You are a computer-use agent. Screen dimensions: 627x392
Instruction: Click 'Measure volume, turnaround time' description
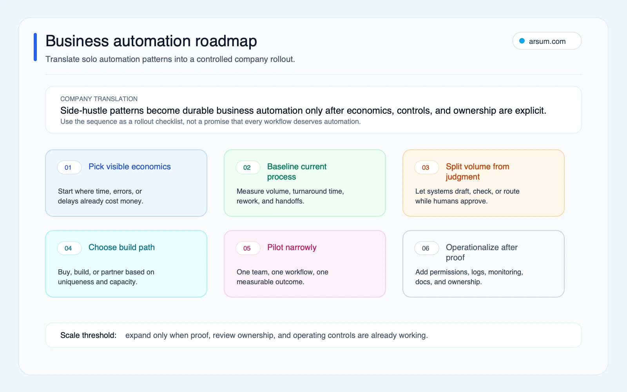tap(290, 196)
